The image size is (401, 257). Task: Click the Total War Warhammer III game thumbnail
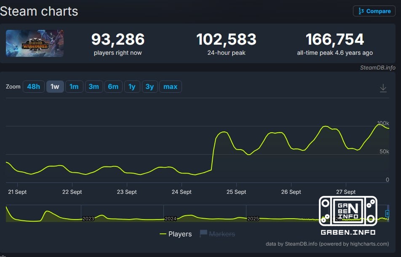coord(35,43)
